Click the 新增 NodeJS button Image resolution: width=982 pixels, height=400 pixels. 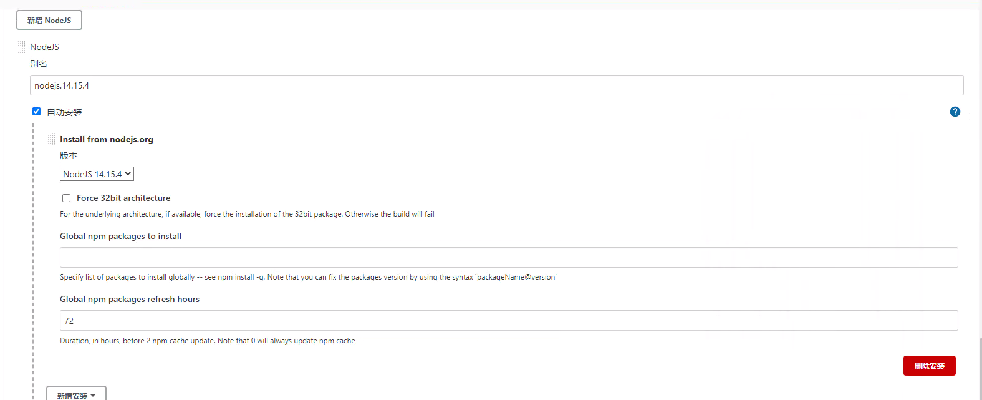coord(49,20)
